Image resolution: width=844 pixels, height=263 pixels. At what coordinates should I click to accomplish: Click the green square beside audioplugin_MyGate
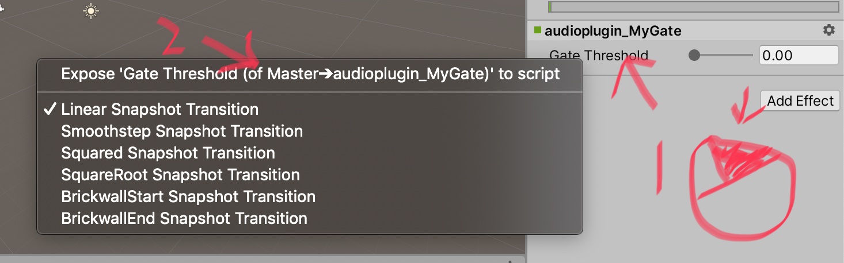pos(538,30)
